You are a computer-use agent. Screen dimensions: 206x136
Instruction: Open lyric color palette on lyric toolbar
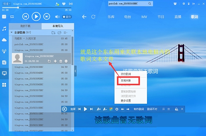pos(111,109)
